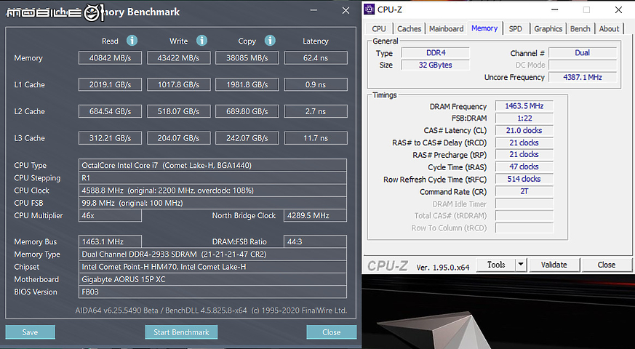Click the L1 Cache Read value 2019.1 GB/s
635x349 pixels.
[x=110, y=84]
